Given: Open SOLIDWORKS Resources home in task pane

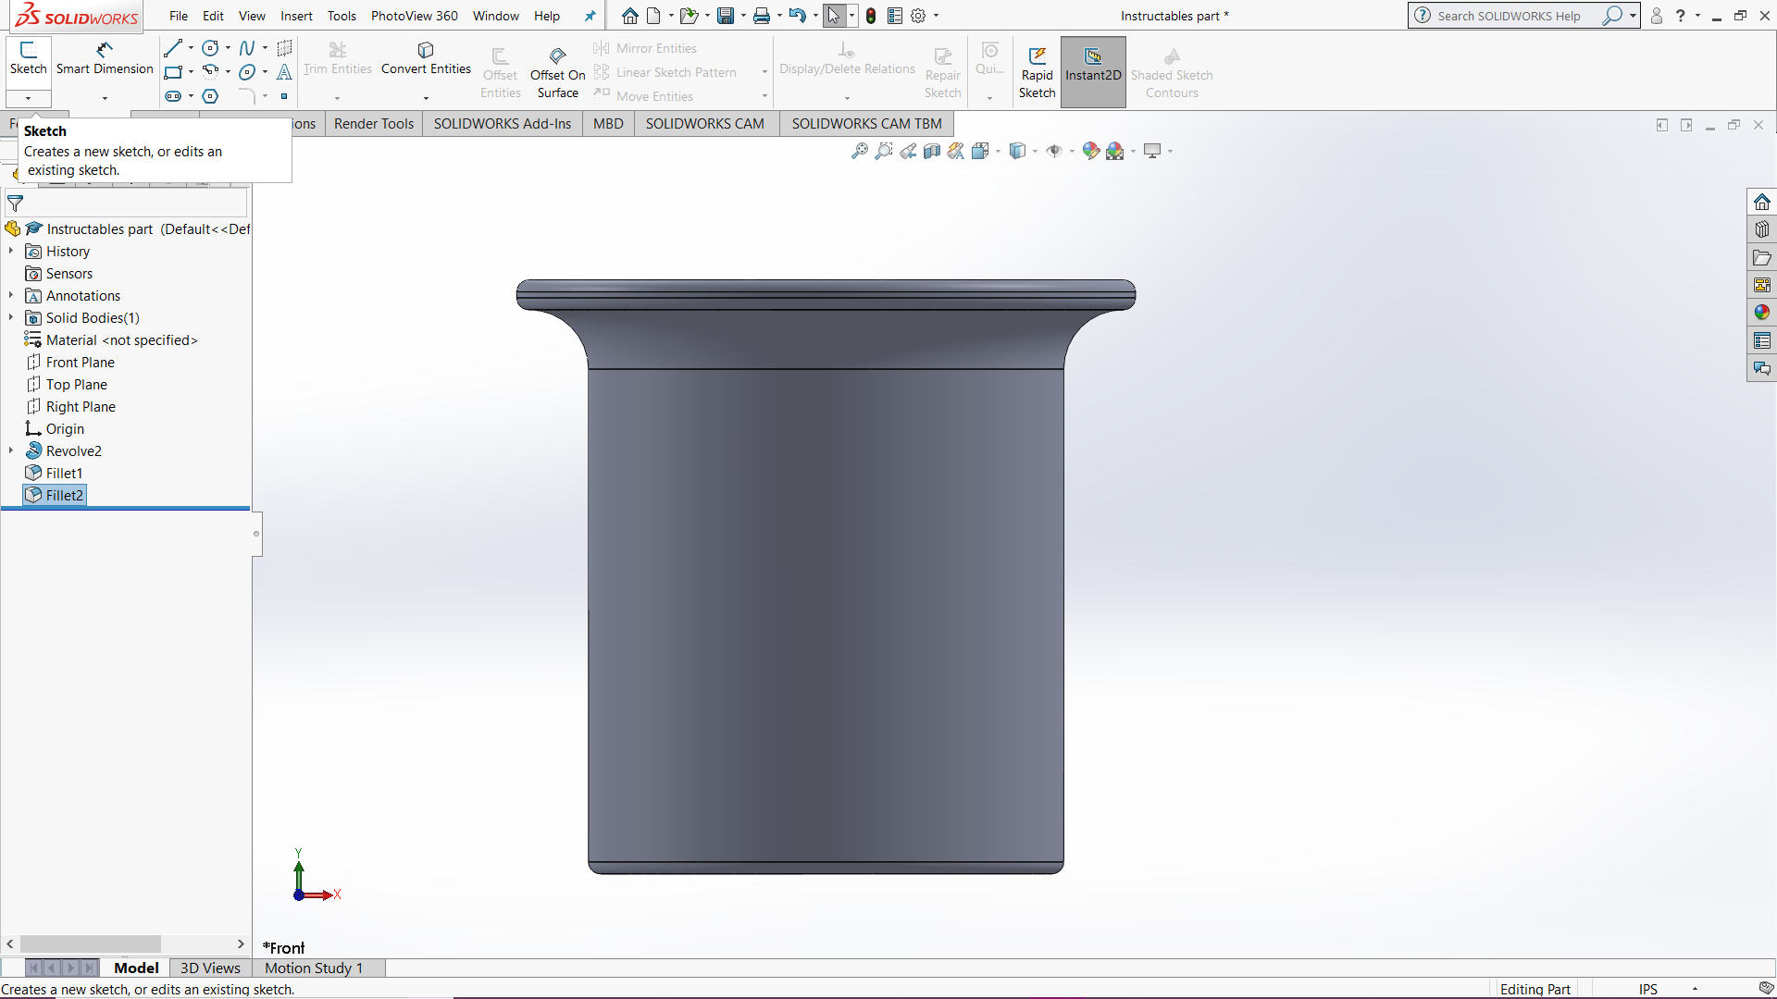Looking at the screenshot, I should [1762, 202].
